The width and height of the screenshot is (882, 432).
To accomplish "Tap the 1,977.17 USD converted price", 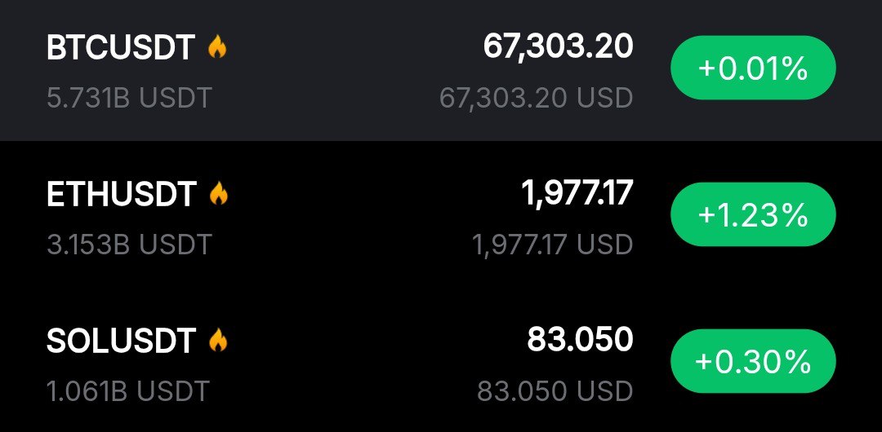I will [x=552, y=244].
